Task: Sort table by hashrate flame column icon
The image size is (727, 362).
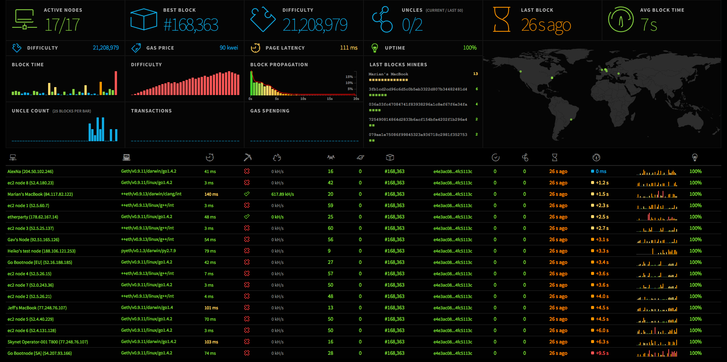Action: (277, 157)
